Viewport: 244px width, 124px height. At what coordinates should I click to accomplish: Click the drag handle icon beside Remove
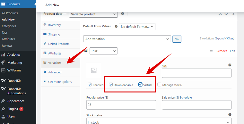211,51
